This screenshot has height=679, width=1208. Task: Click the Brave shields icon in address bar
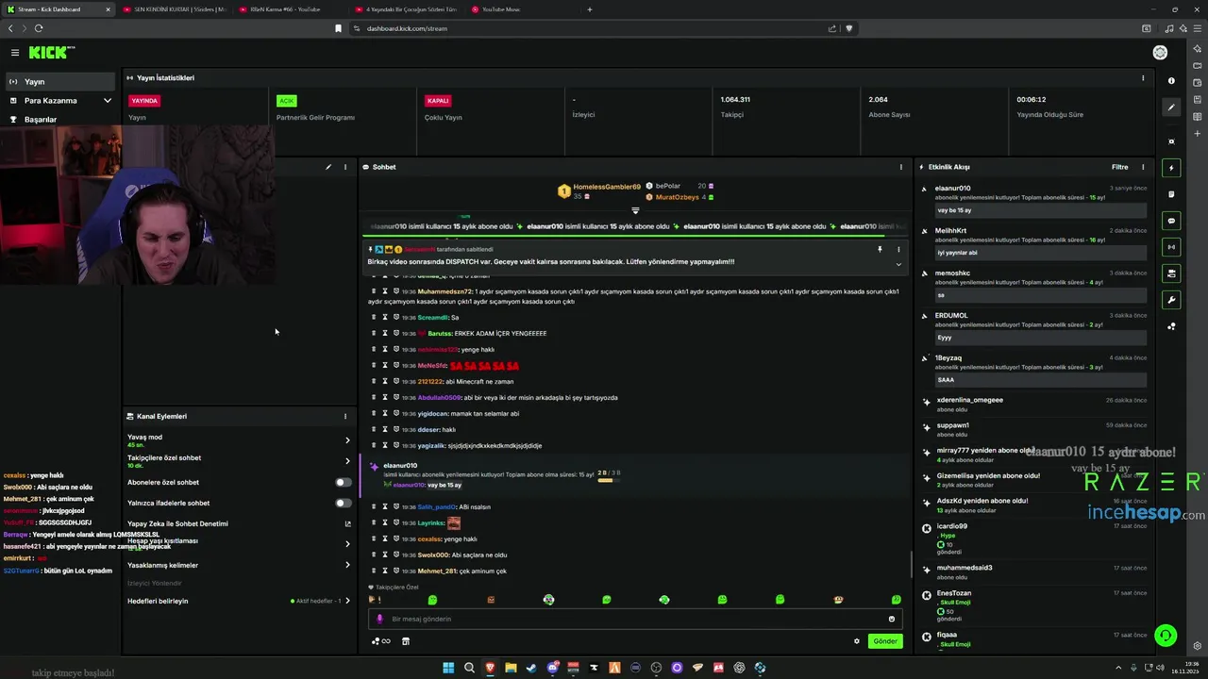click(848, 28)
